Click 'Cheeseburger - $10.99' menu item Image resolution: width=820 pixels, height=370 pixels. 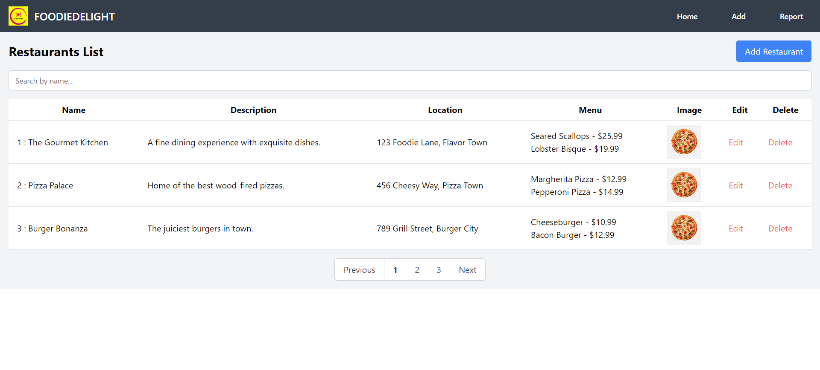[x=574, y=222]
